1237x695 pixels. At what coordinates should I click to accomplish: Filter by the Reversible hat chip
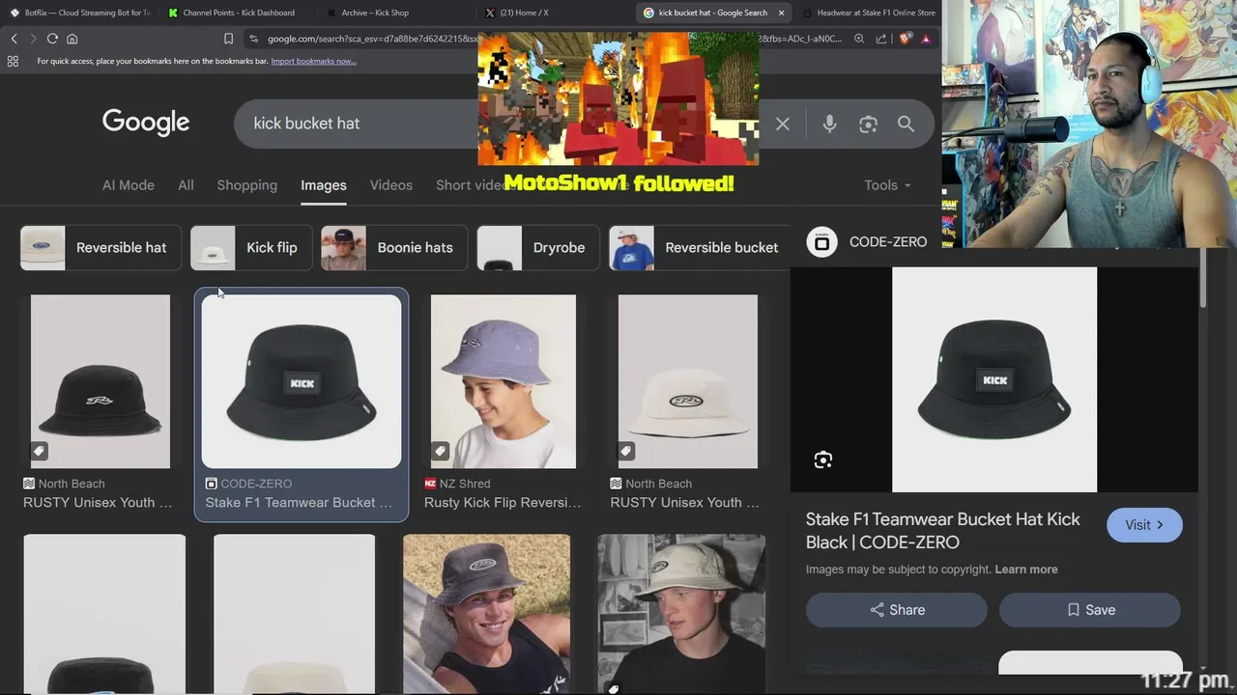101,248
